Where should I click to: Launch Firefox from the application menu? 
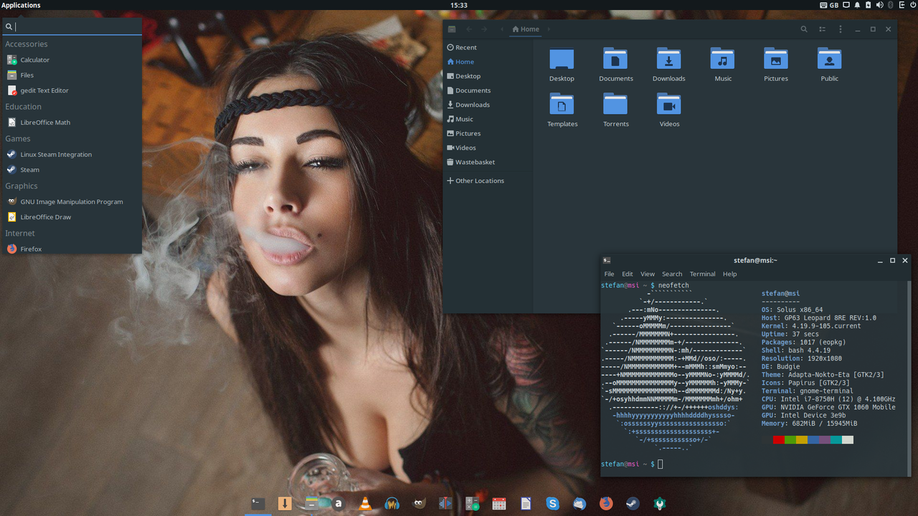(x=72, y=248)
